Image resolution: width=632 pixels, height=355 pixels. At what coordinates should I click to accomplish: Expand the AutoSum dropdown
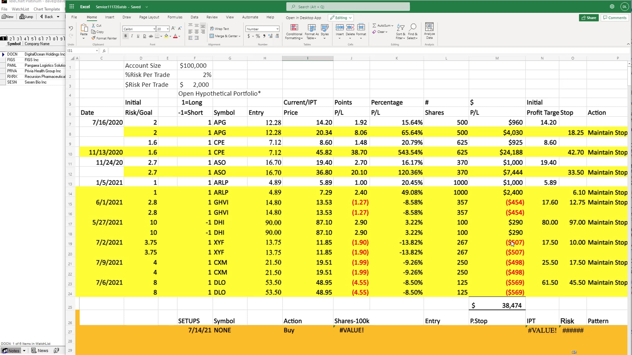pos(392,26)
